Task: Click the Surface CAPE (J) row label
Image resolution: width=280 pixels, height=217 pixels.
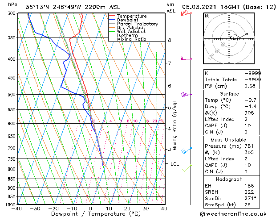Action: point(216,125)
